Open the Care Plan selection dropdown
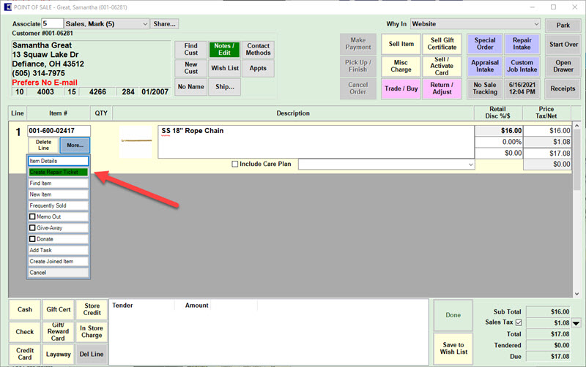 [471, 165]
